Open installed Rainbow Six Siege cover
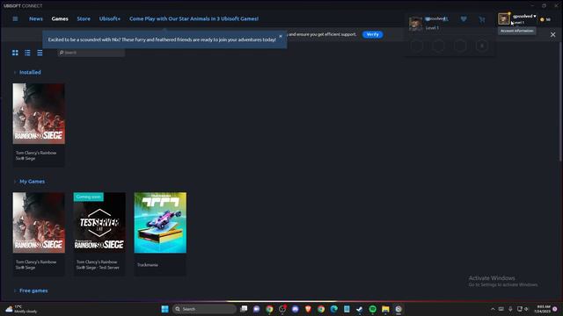Screen dimensions: 563x316 point(39,113)
